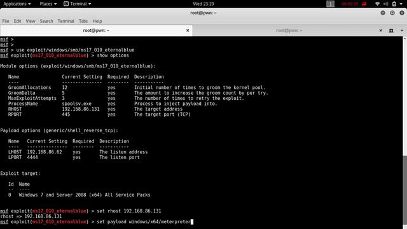
Task: Click 'Payload options (generic/shell_reverse_tcp)' heading
Action: click(59, 130)
